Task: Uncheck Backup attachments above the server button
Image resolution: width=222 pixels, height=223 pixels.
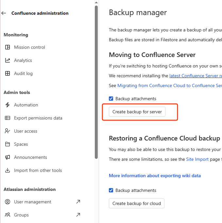Action: 111,99
